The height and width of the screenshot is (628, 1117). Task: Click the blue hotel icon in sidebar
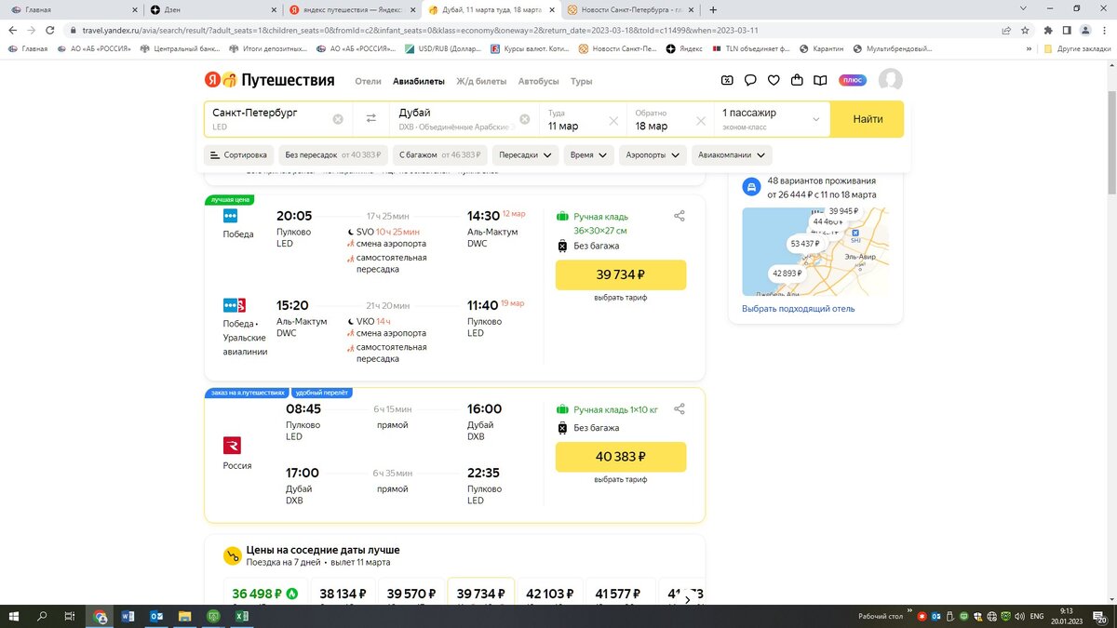pos(751,187)
